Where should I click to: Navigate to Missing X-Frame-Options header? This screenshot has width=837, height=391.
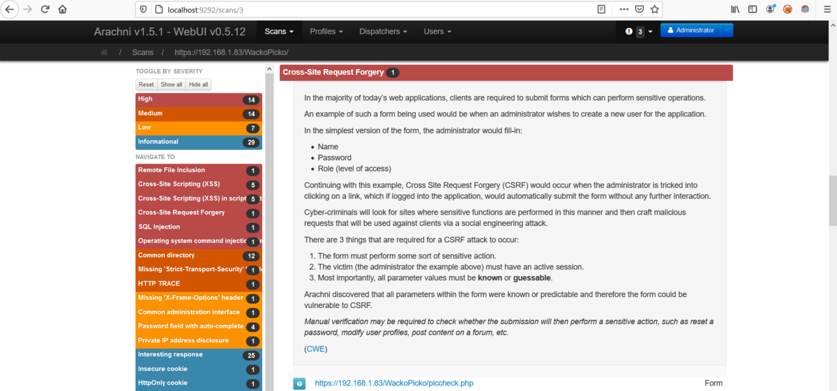point(199,298)
